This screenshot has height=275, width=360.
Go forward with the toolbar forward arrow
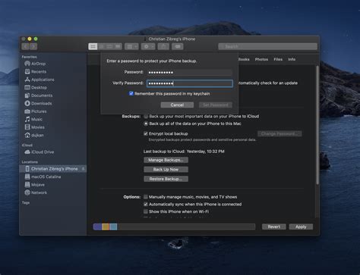(33, 46)
